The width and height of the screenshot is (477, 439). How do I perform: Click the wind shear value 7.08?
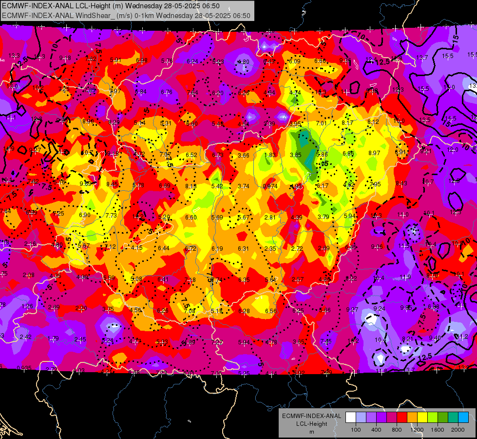click(190, 311)
